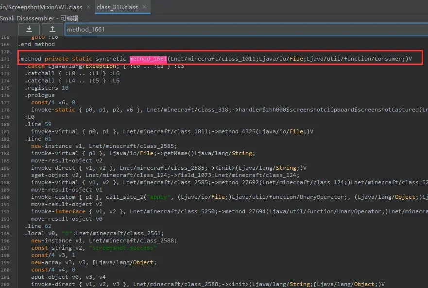Click the highlighted method_1661 in the method declaration
Viewport: 428px width, 288px height.
point(148,59)
